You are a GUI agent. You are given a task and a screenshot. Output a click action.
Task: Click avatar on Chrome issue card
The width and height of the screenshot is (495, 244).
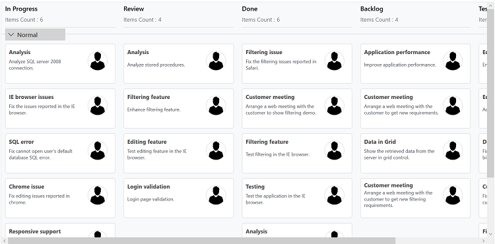click(98, 195)
